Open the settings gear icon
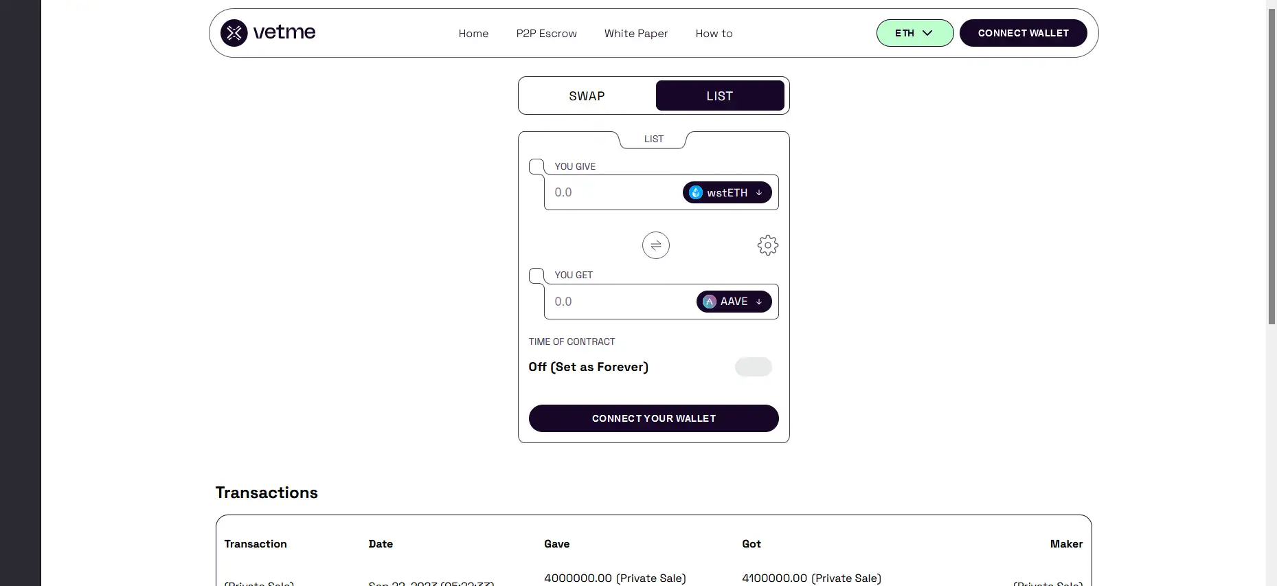Image resolution: width=1277 pixels, height=586 pixels. (767, 245)
